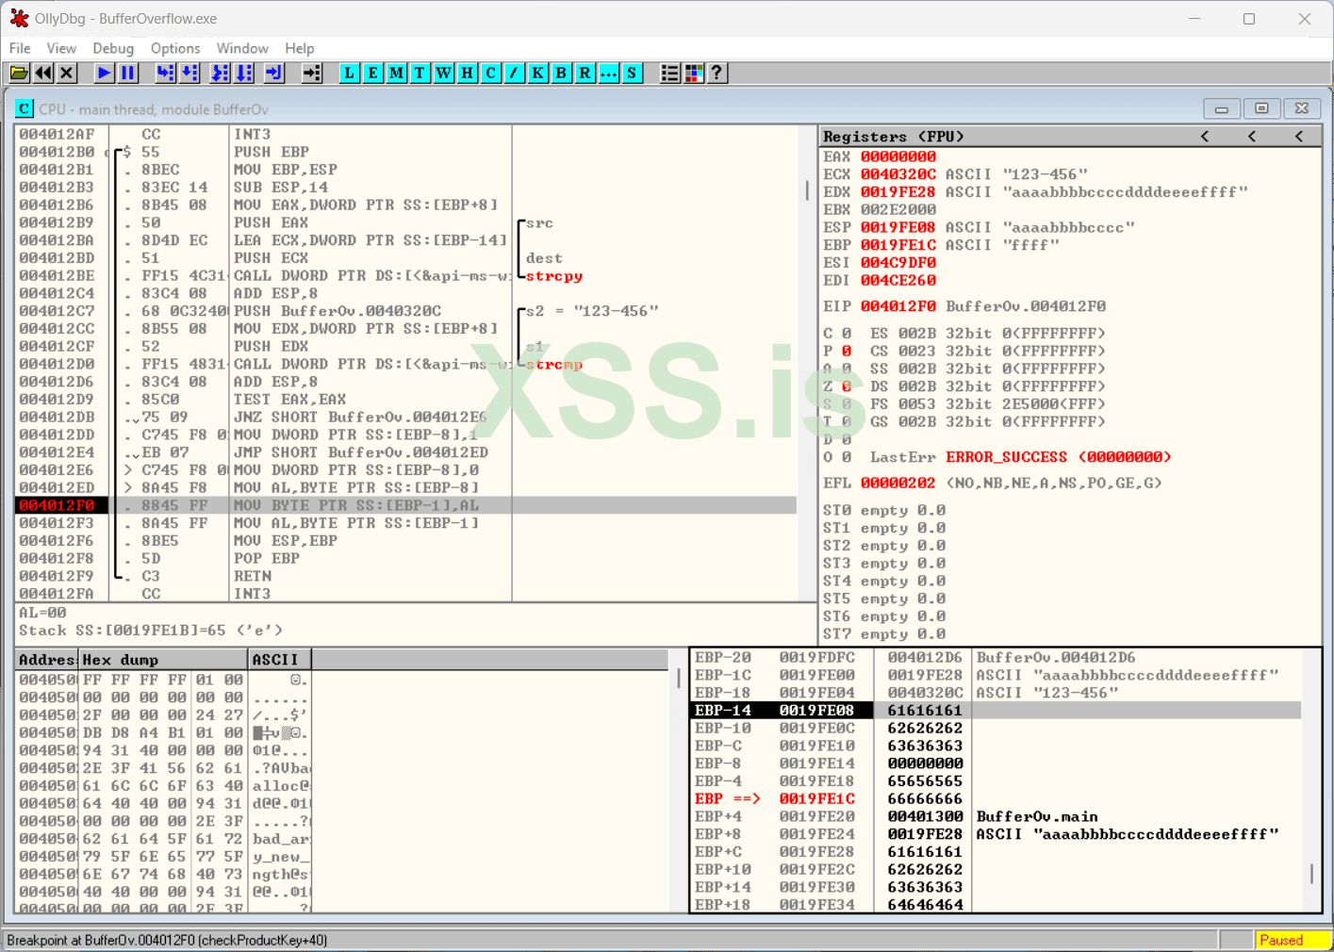
Task: Click the LastErr ERROR_SUCCESS value
Action: coord(1059,457)
